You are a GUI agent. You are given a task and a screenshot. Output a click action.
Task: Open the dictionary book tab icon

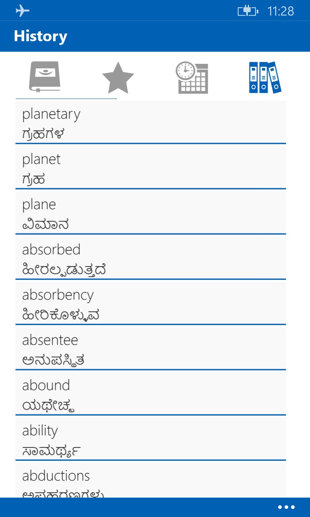(x=44, y=77)
